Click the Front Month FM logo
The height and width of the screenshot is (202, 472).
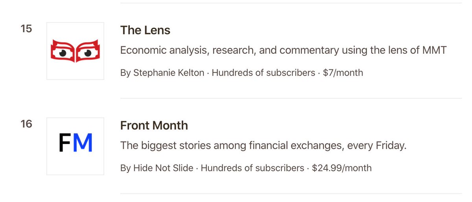click(75, 146)
